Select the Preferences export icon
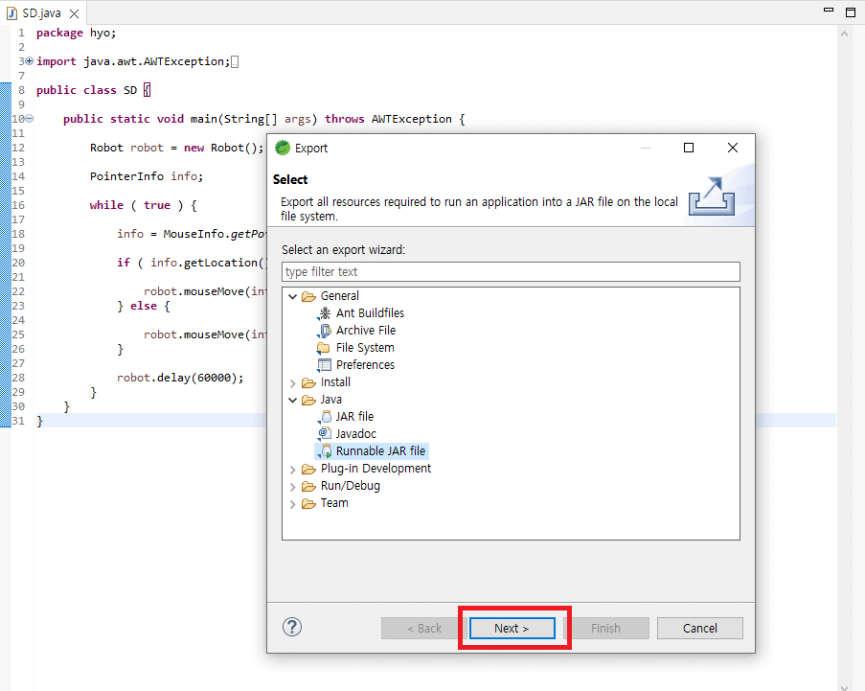The image size is (865, 691). 324,365
